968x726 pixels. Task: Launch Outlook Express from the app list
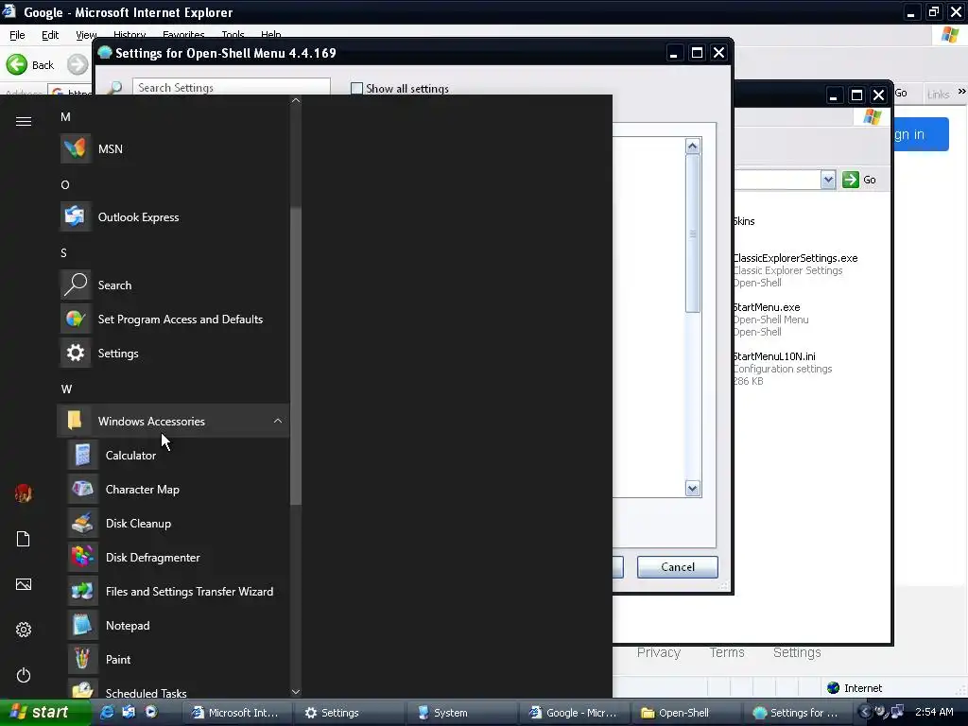(173, 216)
